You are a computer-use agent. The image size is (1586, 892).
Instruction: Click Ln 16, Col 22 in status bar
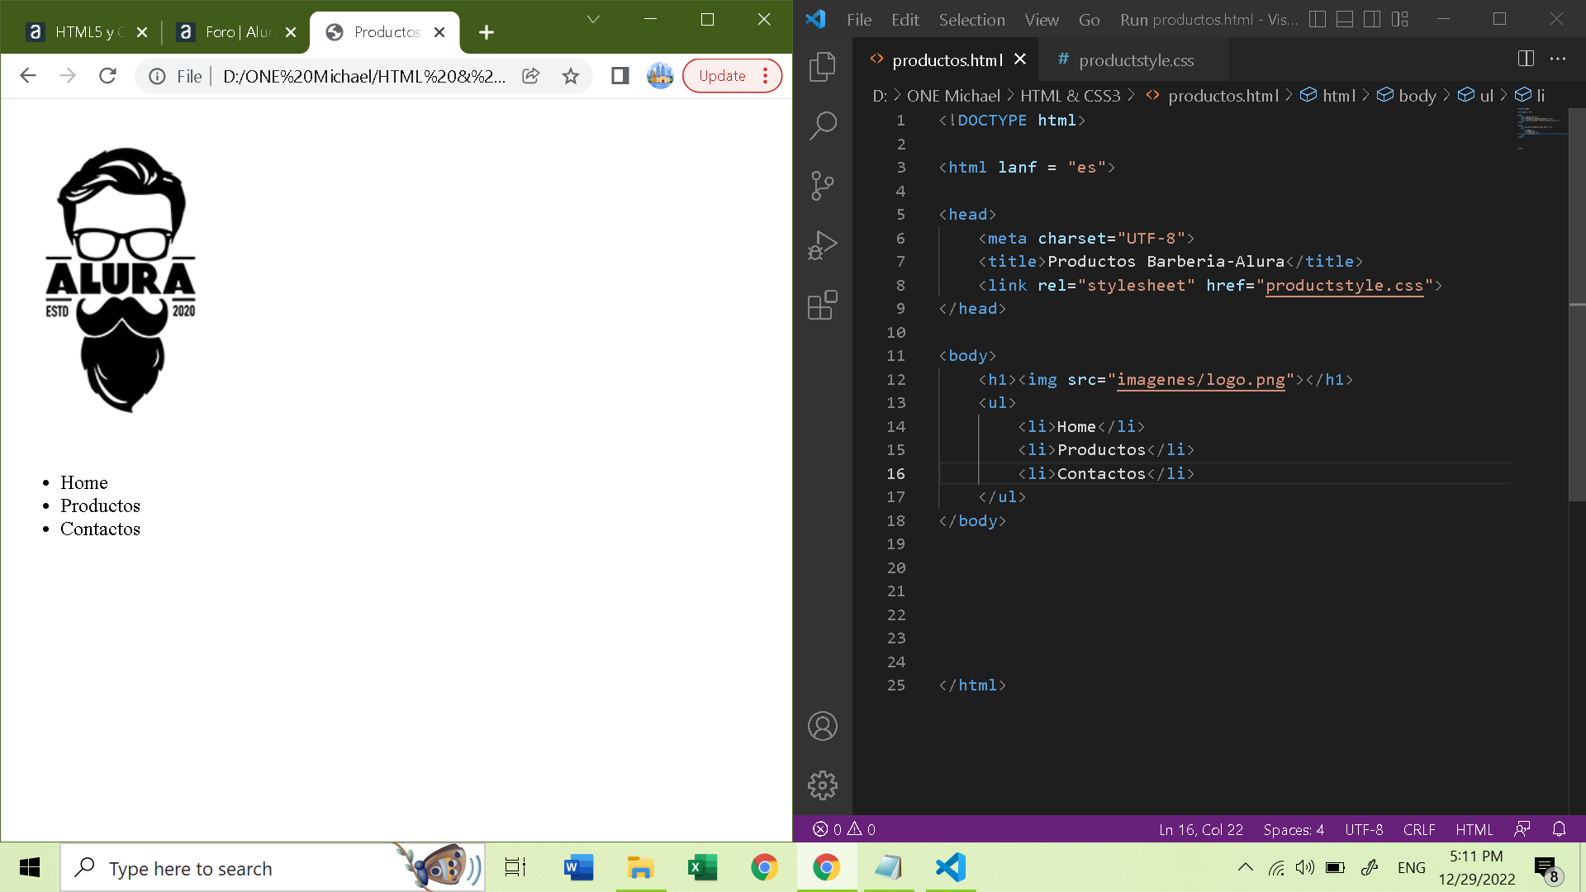tap(1200, 829)
